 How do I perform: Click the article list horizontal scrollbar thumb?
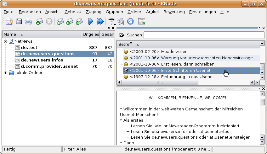(160, 82)
